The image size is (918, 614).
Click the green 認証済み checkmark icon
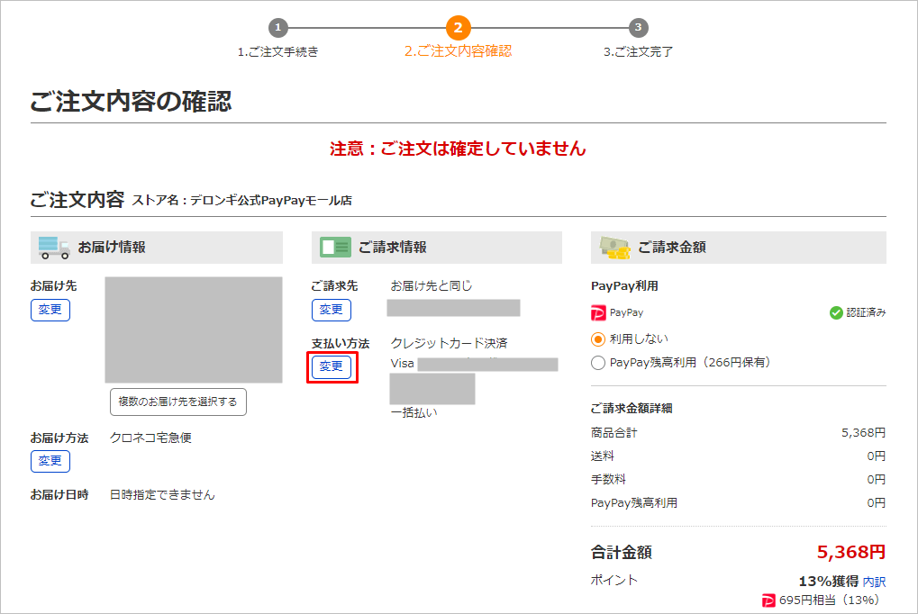click(836, 313)
